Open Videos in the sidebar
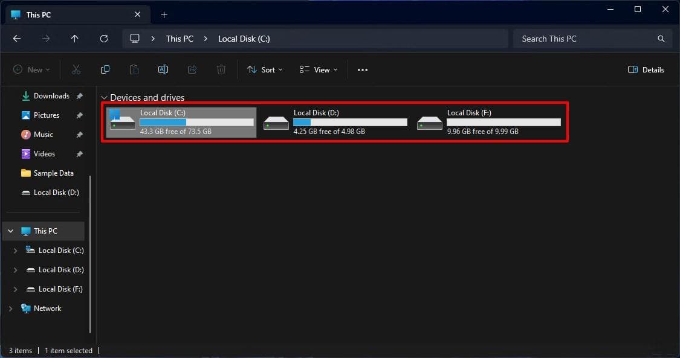Image resolution: width=680 pixels, height=358 pixels. pyautogui.click(x=45, y=154)
